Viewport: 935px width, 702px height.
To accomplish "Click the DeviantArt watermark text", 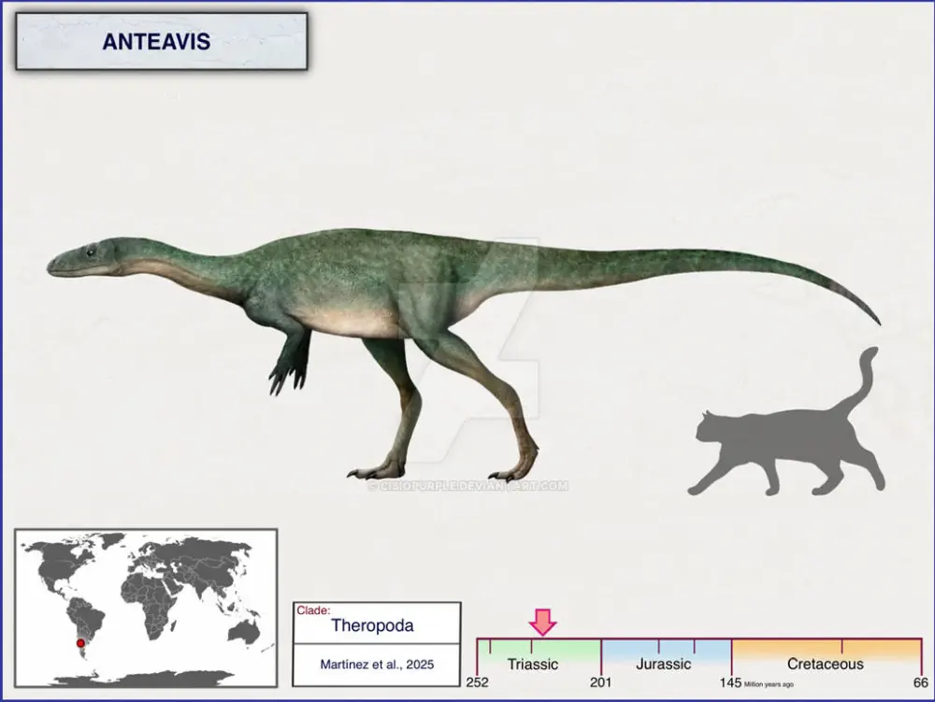I will tap(467, 485).
